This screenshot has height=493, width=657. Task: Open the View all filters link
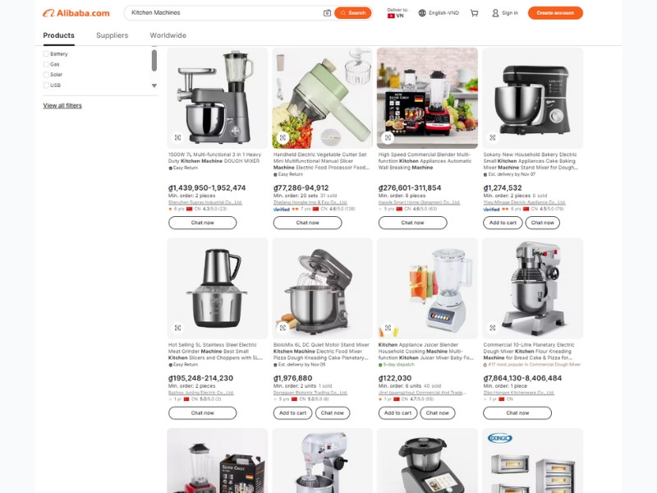click(62, 106)
